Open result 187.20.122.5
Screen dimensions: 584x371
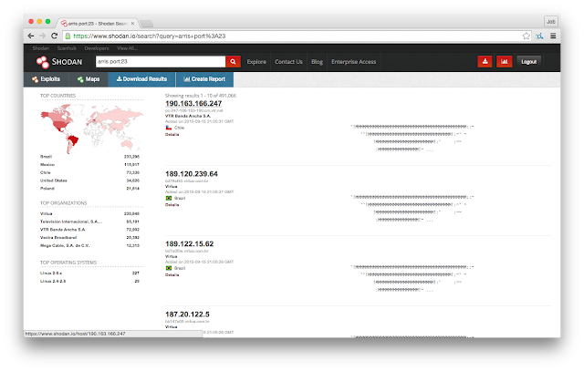(187, 314)
